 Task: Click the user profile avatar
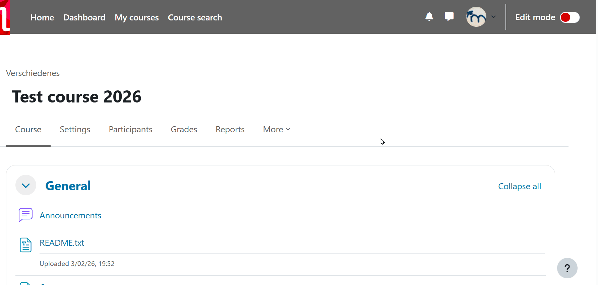click(476, 17)
